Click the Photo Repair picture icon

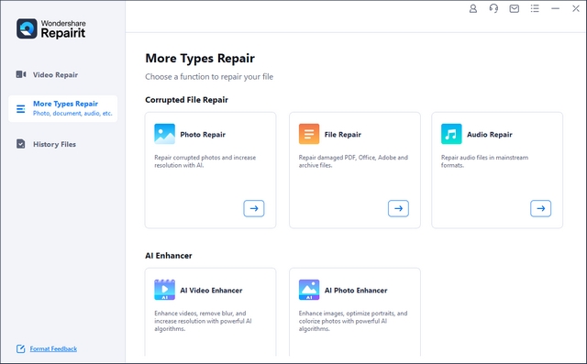164,134
